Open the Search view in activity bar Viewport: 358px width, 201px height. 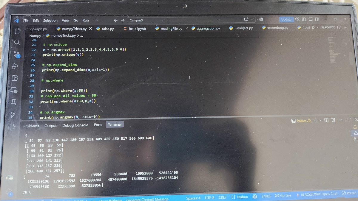point(17,42)
